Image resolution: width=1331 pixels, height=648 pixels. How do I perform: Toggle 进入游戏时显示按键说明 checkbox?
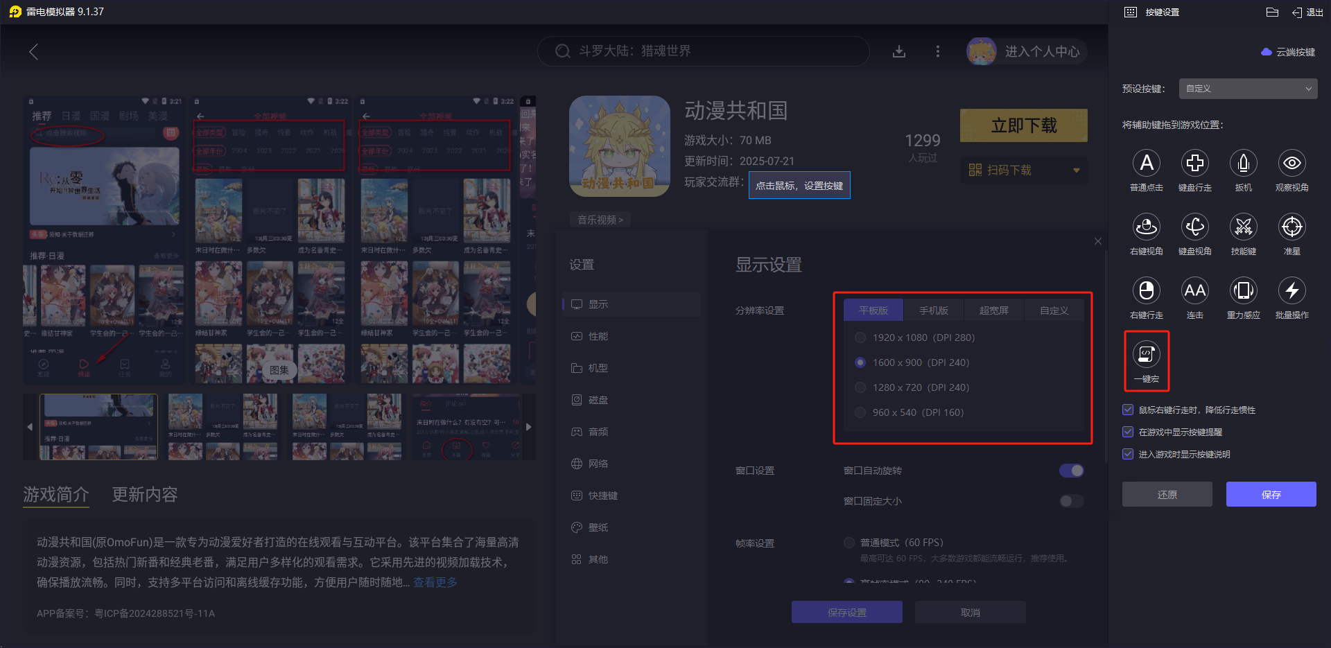point(1128,454)
